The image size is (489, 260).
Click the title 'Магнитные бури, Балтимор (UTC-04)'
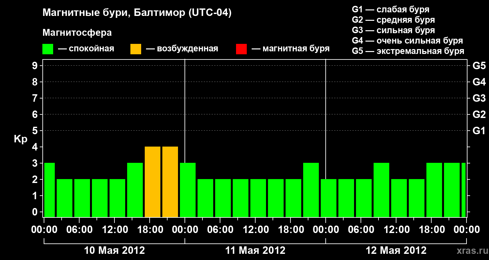[137, 13]
